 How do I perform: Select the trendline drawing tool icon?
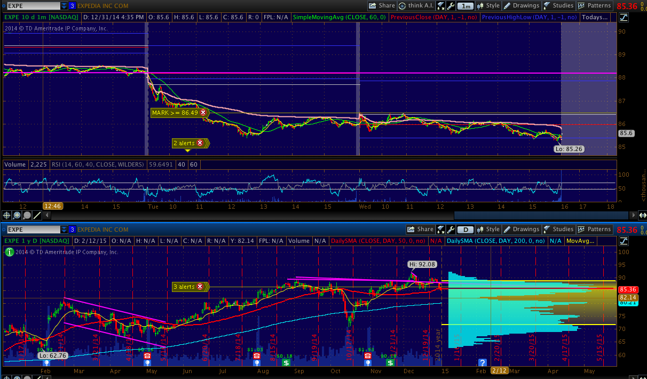point(37,216)
